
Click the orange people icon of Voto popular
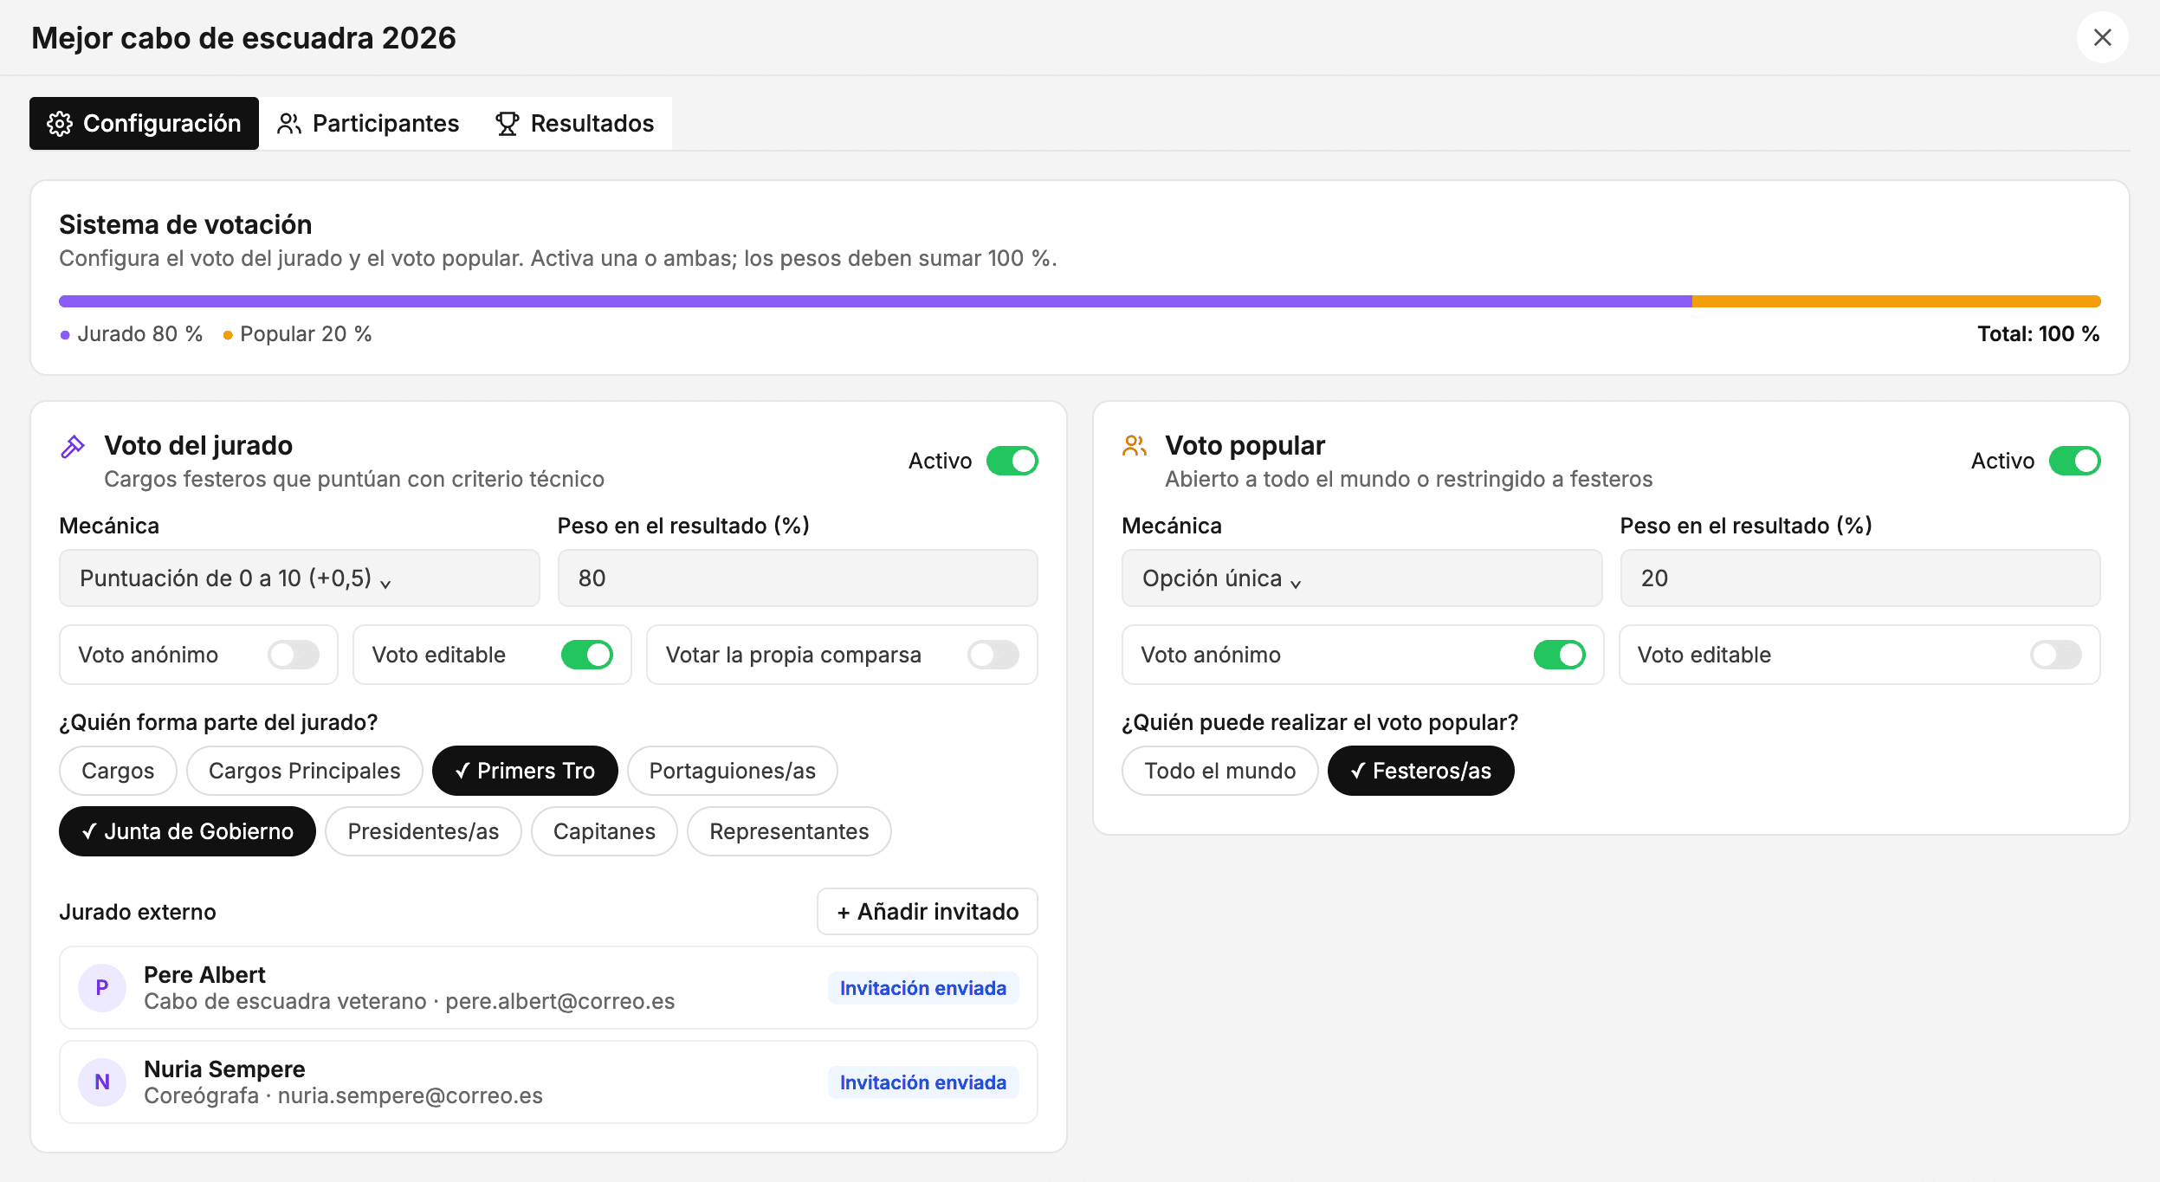1135,446
